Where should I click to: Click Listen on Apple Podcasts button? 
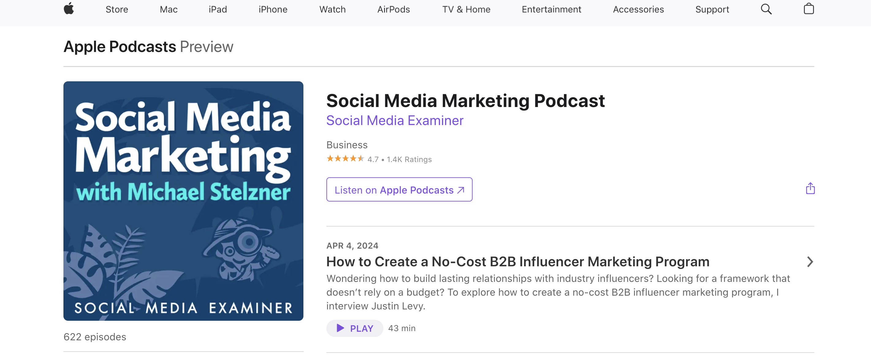click(399, 190)
